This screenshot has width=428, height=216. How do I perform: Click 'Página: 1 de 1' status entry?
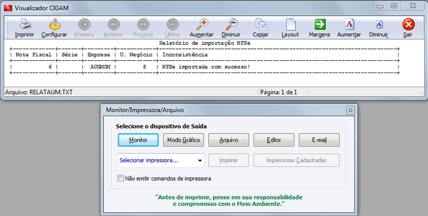(x=278, y=92)
